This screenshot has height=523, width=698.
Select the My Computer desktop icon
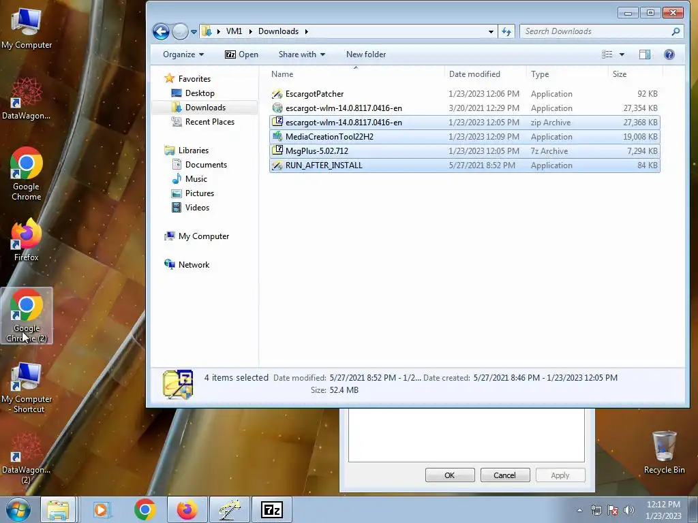tap(27, 29)
